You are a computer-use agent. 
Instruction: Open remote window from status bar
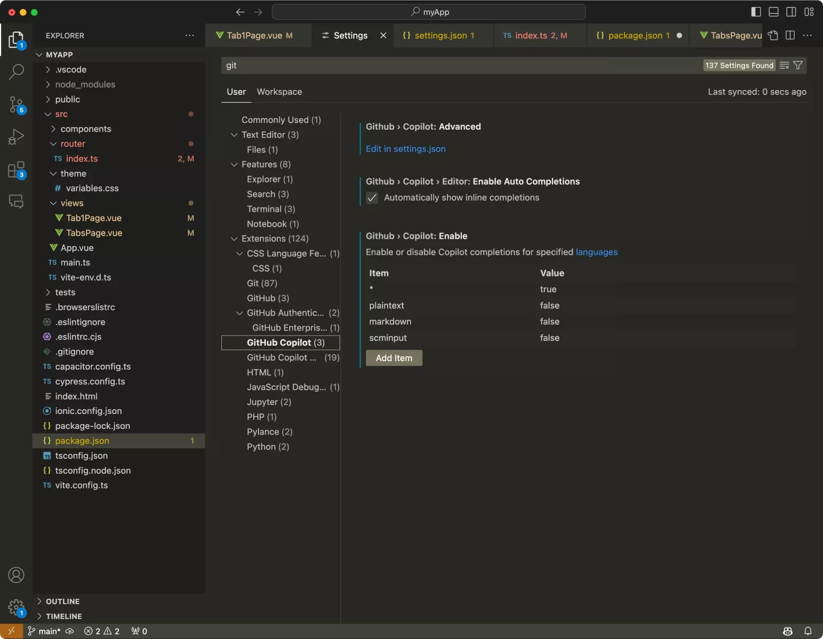(11, 631)
